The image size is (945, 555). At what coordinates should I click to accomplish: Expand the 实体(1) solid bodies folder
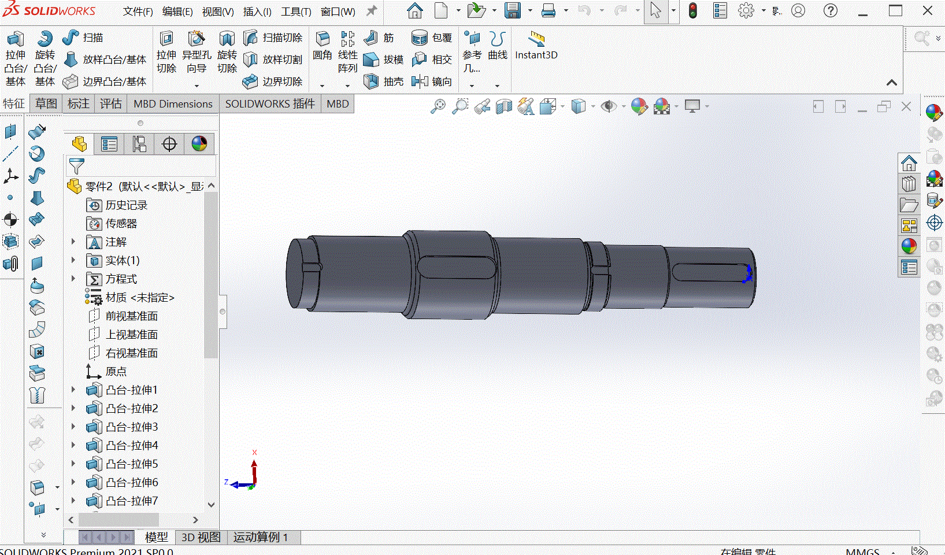click(x=73, y=260)
